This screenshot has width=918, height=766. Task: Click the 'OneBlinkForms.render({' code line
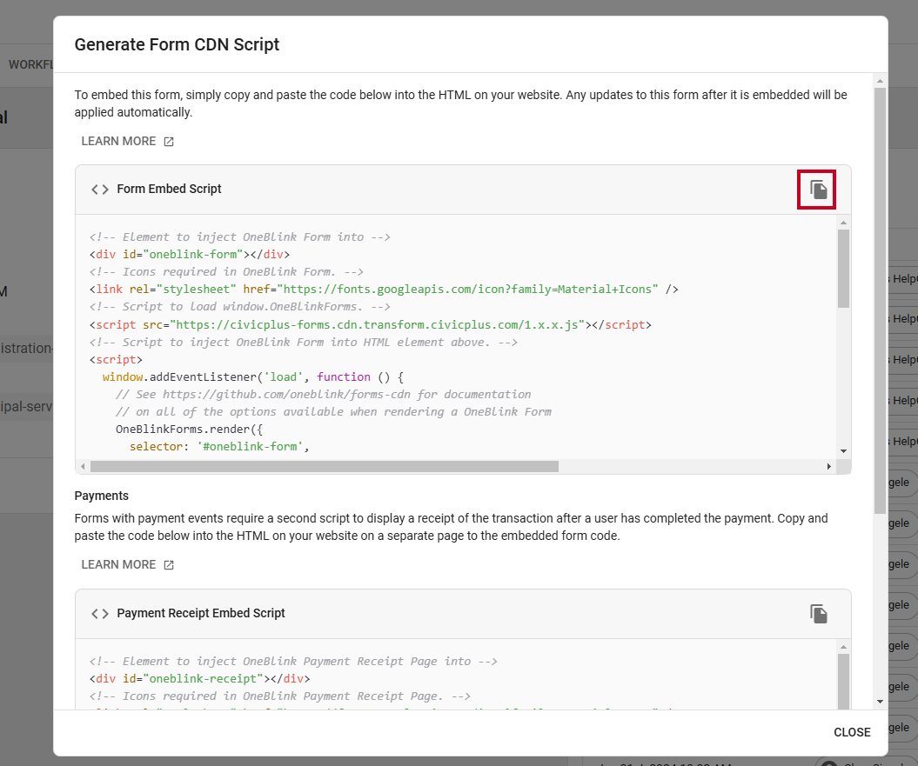tap(189, 429)
